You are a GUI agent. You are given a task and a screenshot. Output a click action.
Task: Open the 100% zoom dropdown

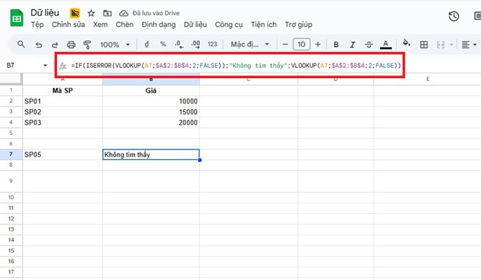coord(113,45)
